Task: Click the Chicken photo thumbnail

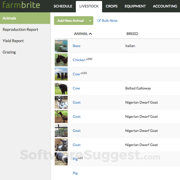Action: tap(61, 60)
